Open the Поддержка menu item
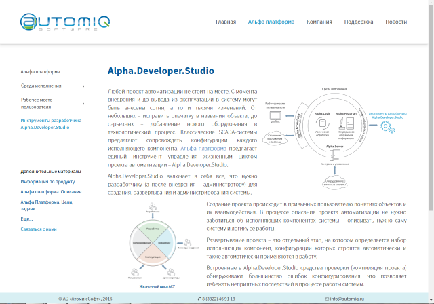434x304 pixels. (x=359, y=22)
